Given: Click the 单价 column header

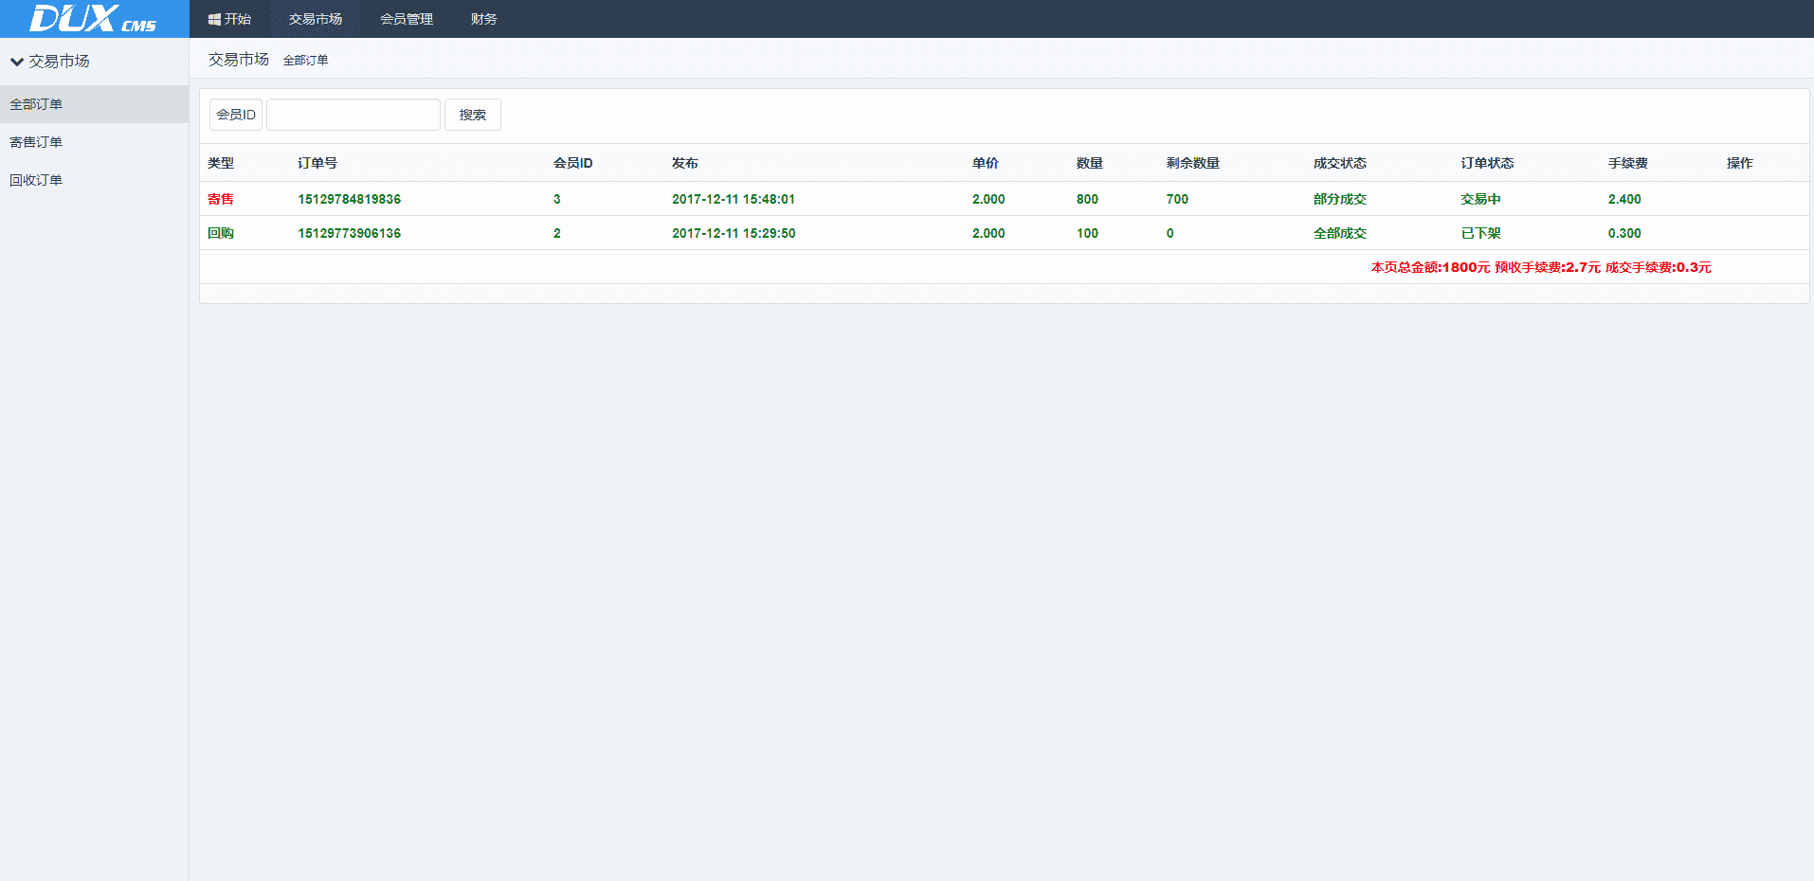Looking at the screenshot, I should pos(986,163).
